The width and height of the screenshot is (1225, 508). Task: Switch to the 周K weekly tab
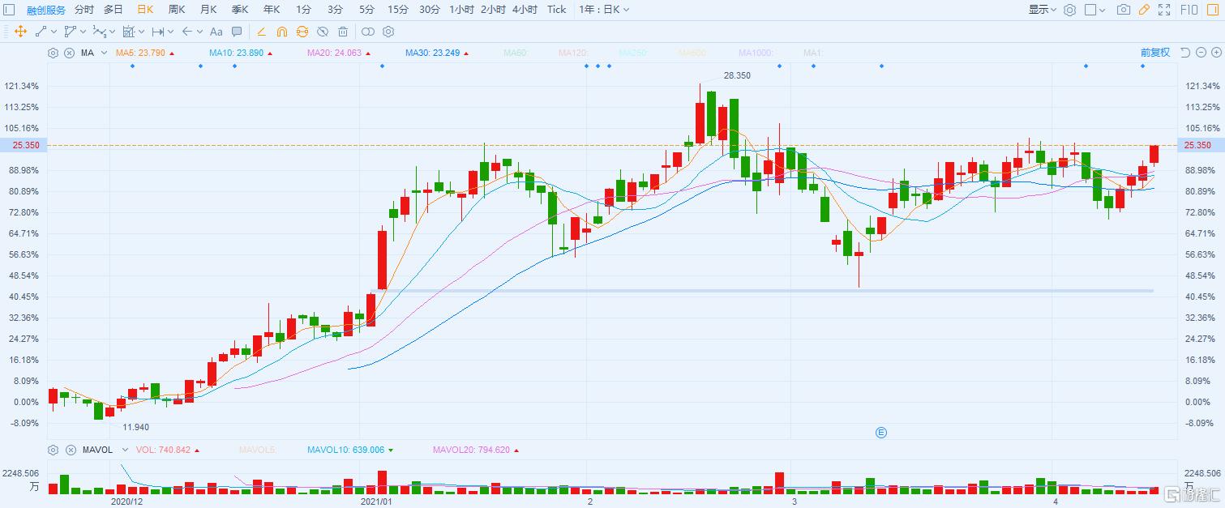click(177, 10)
